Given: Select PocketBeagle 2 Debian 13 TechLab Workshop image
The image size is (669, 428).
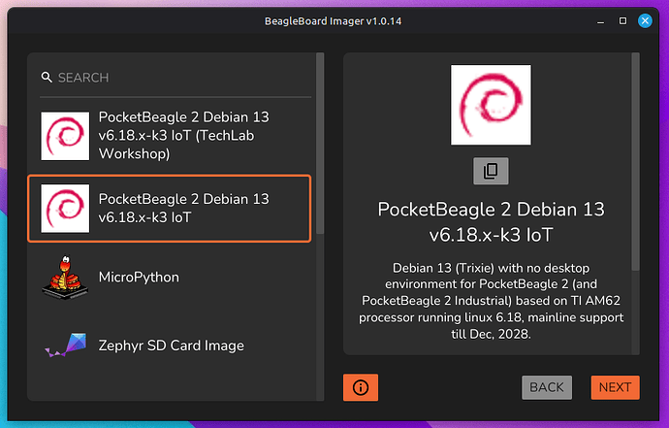Looking at the screenshot, I should tap(170, 136).
